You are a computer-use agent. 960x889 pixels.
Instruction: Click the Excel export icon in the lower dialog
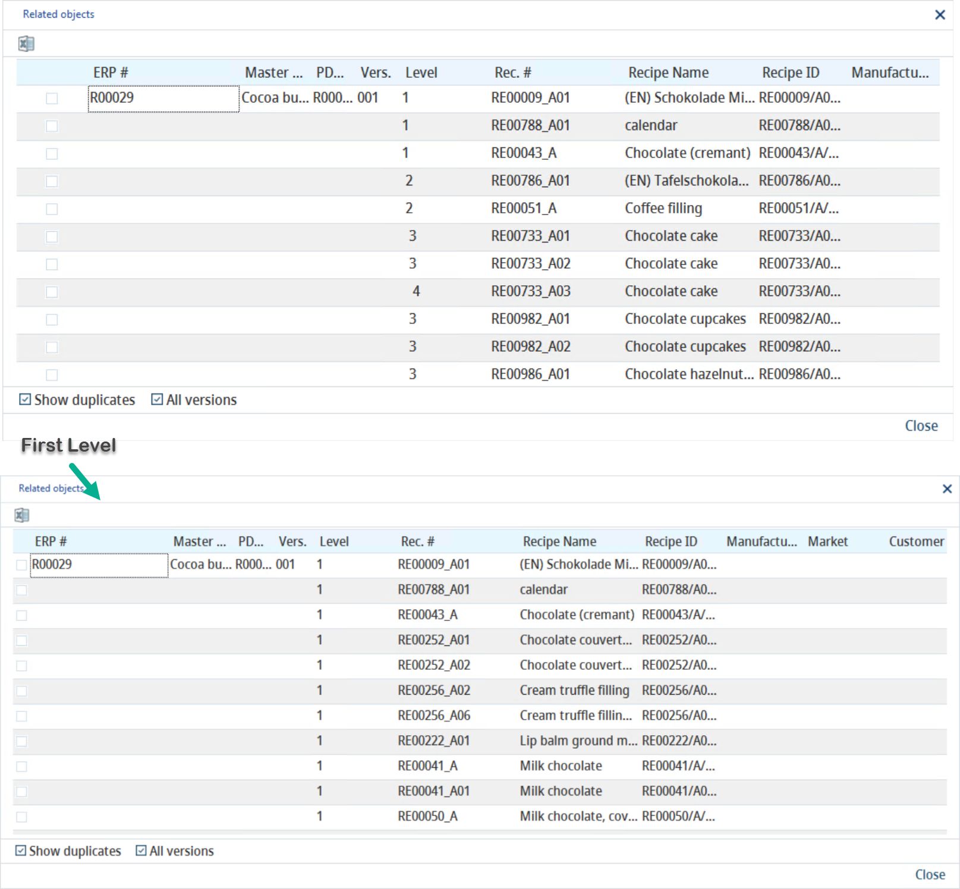click(x=22, y=515)
